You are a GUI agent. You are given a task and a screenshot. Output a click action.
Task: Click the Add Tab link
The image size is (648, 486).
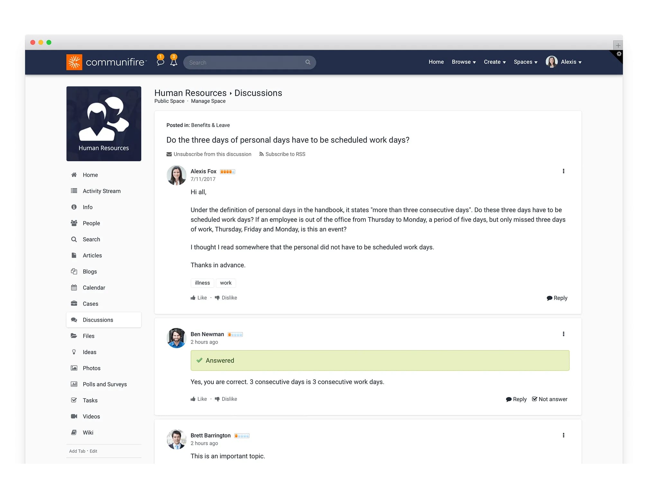point(77,451)
